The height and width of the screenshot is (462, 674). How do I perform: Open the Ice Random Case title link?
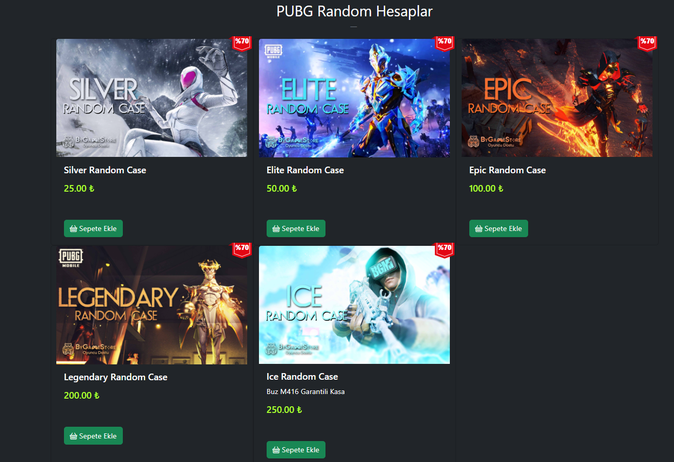click(302, 377)
